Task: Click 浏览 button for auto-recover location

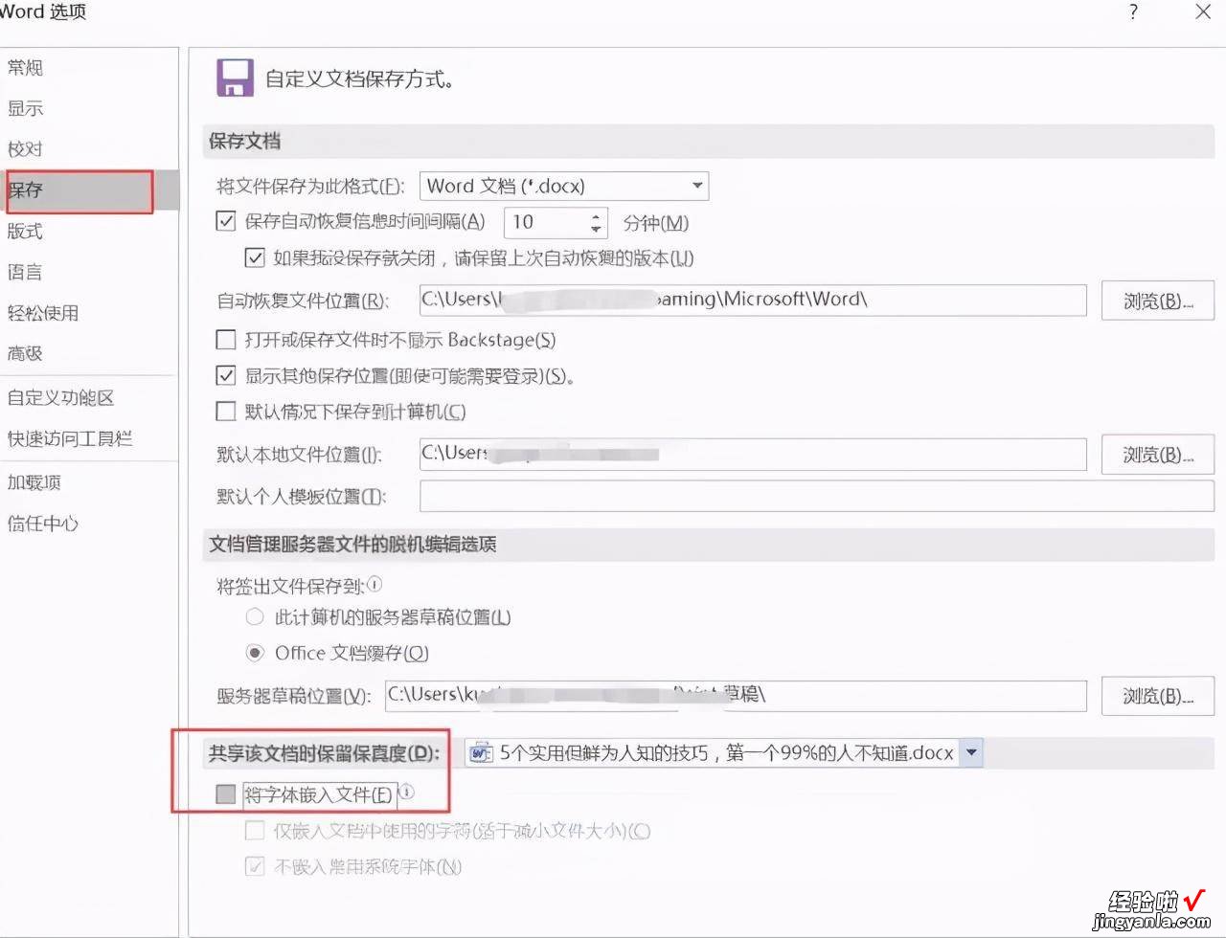Action: point(1158,301)
